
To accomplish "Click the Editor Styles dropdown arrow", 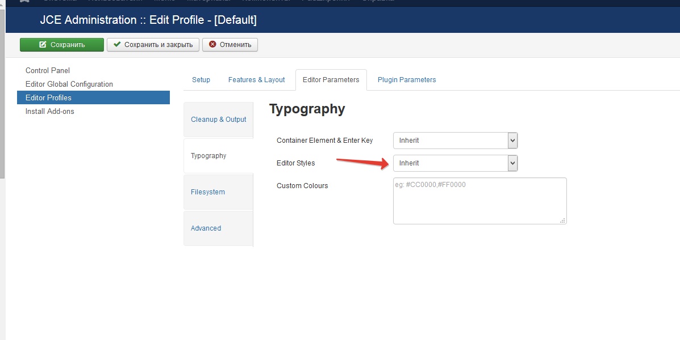I will (x=512, y=163).
